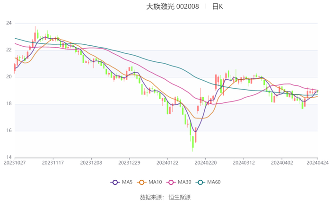Select the 20240424 final date label

click(x=318, y=162)
